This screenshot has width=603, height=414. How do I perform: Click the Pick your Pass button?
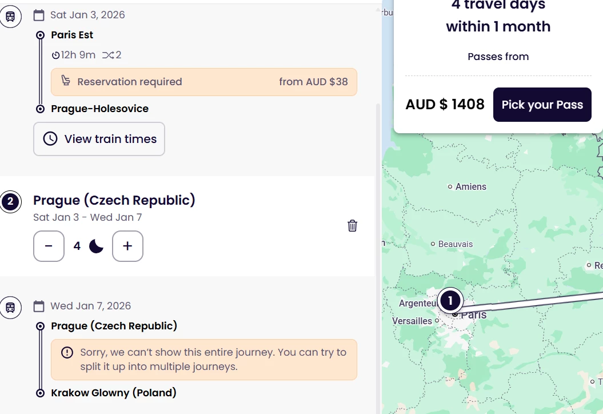(x=542, y=105)
